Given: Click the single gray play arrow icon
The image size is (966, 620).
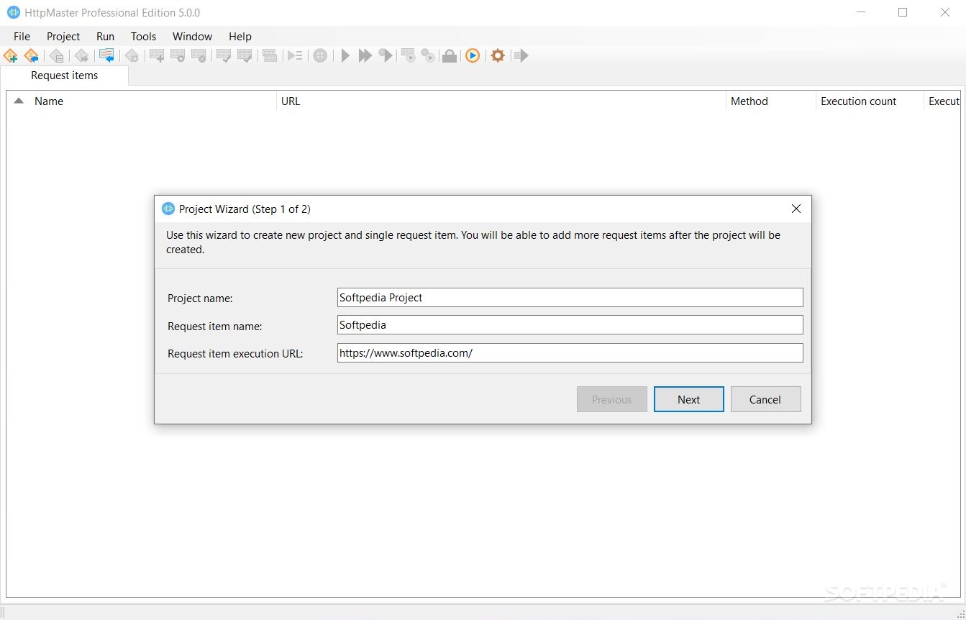Looking at the screenshot, I should pos(345,55).
